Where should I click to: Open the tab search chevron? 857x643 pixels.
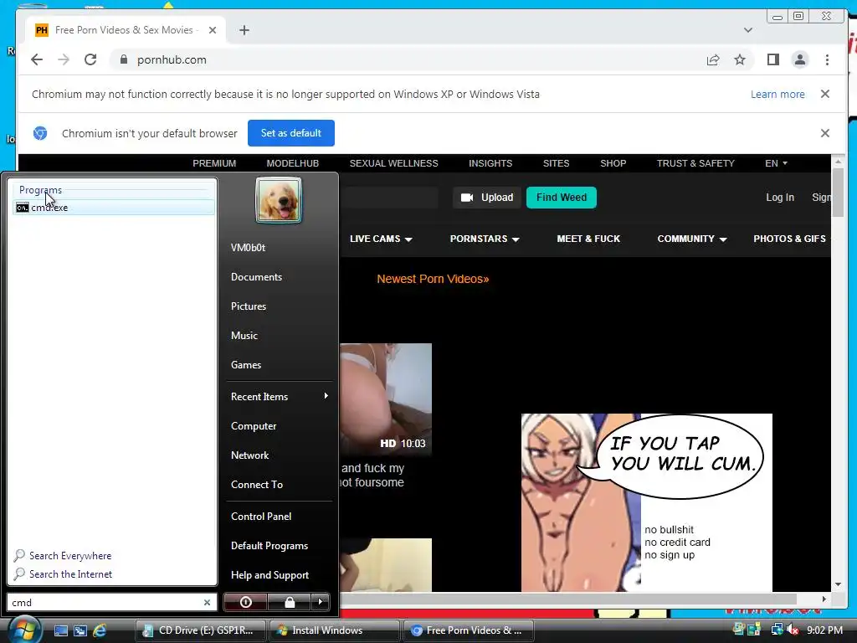coord(747,30)
